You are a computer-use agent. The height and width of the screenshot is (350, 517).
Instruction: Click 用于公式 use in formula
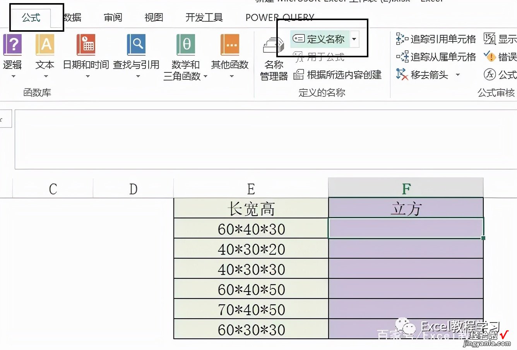click(320, 57)
